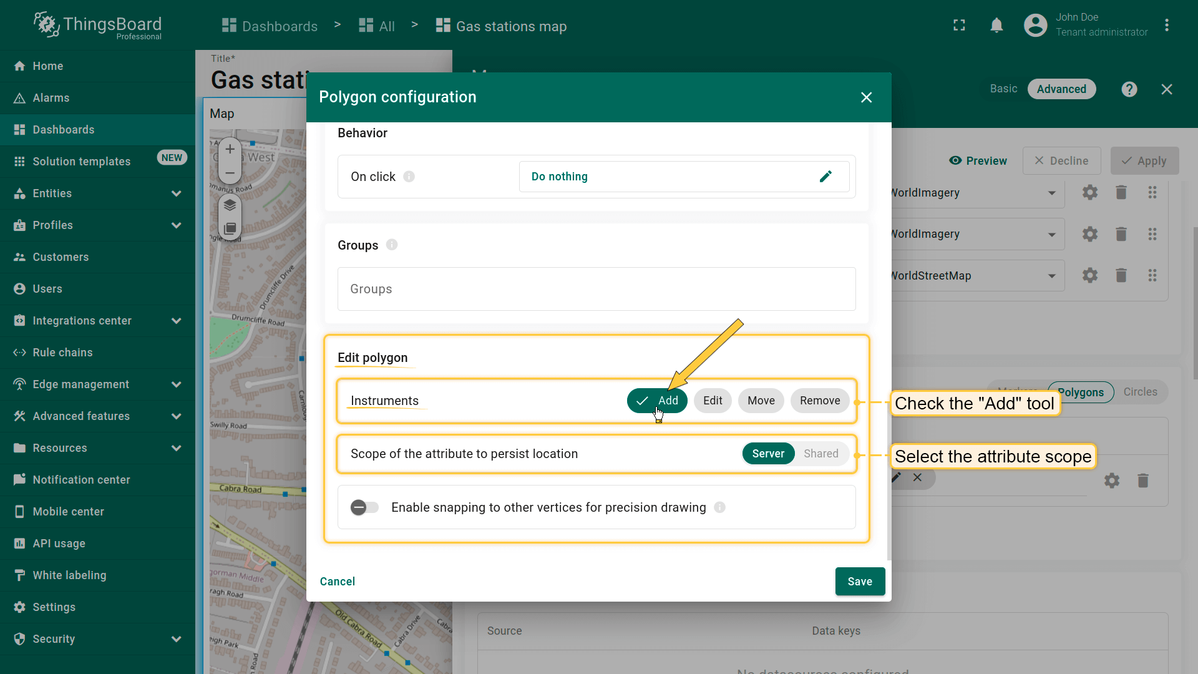Image resolution: width=1198 pixels, height=674 pixels.
Task: Click the map layers icon
Action: point(230,205)
